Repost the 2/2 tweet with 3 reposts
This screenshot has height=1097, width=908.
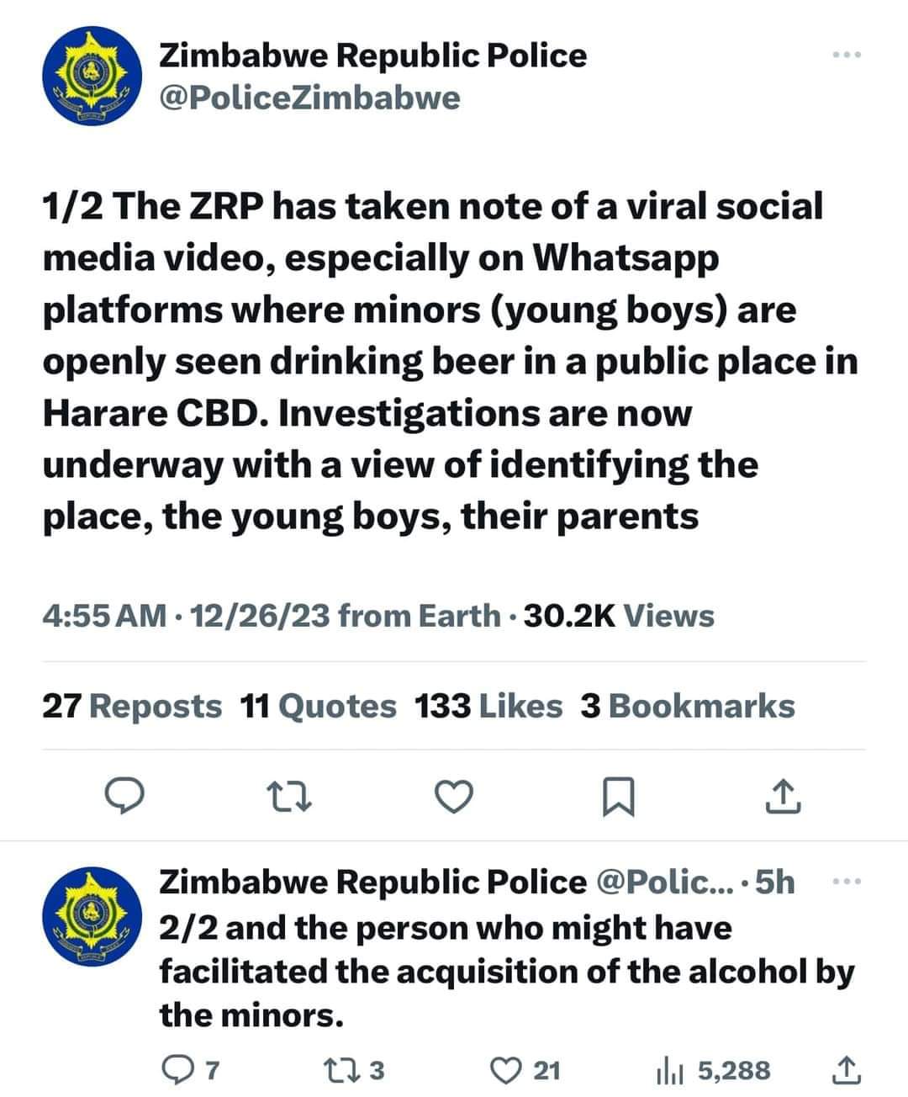354,1070
